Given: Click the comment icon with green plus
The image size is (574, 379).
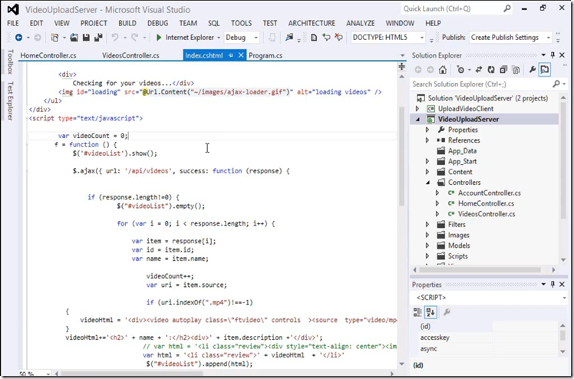Looking at the screenshot, I should point(326,38).
